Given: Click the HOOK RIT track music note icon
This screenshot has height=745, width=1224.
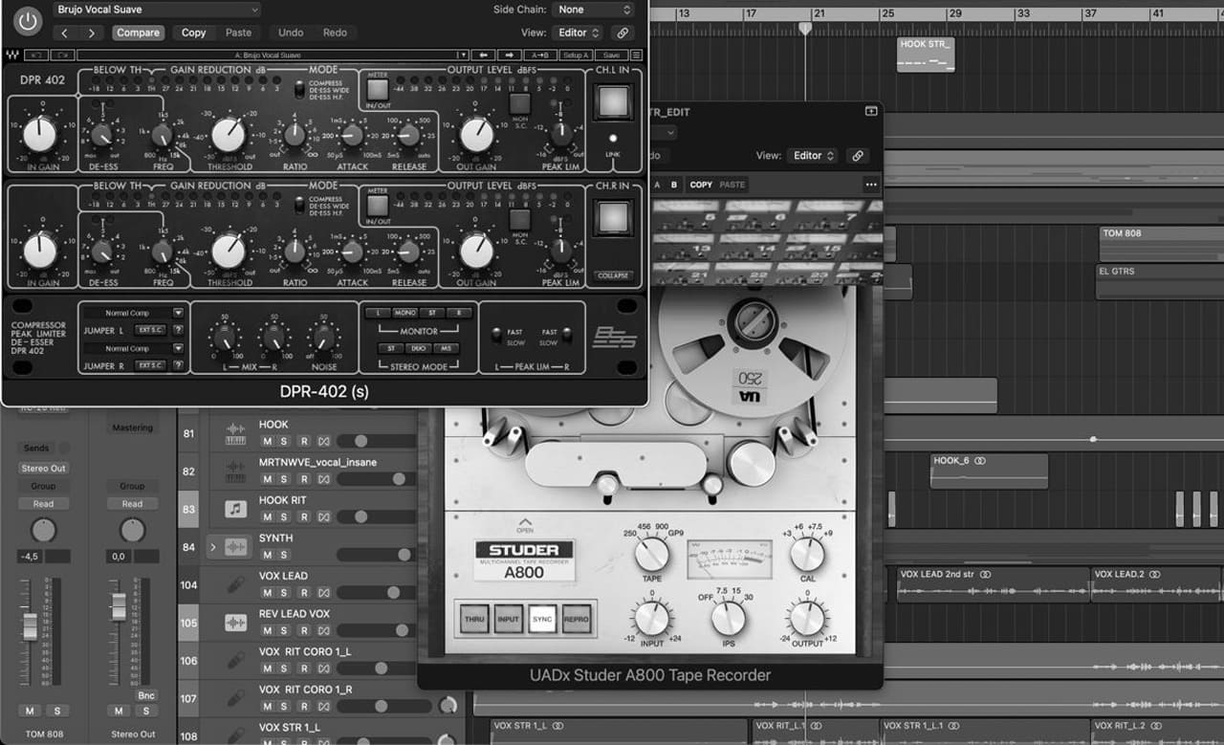Looking at the screenshot, I should (x=235, y=509).
